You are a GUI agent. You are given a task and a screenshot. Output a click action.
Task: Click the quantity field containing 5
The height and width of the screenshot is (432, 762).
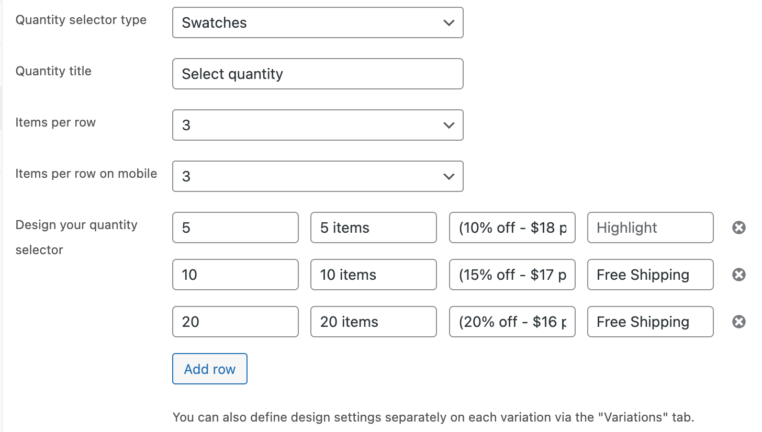pyautogui.click(x=235, y=228)
